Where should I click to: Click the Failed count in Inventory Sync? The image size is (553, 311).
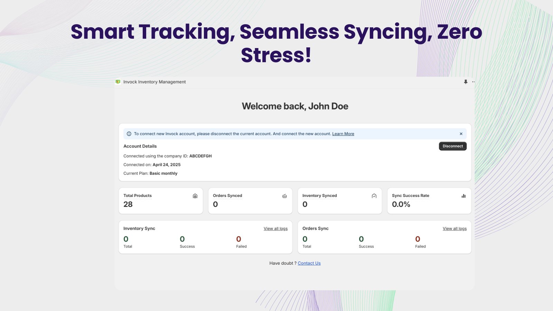(238, 239)
